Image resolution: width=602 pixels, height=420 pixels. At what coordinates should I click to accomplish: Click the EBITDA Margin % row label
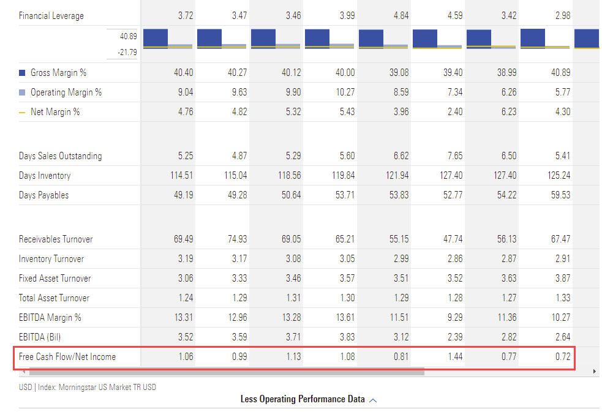click(x=50, y=318)
